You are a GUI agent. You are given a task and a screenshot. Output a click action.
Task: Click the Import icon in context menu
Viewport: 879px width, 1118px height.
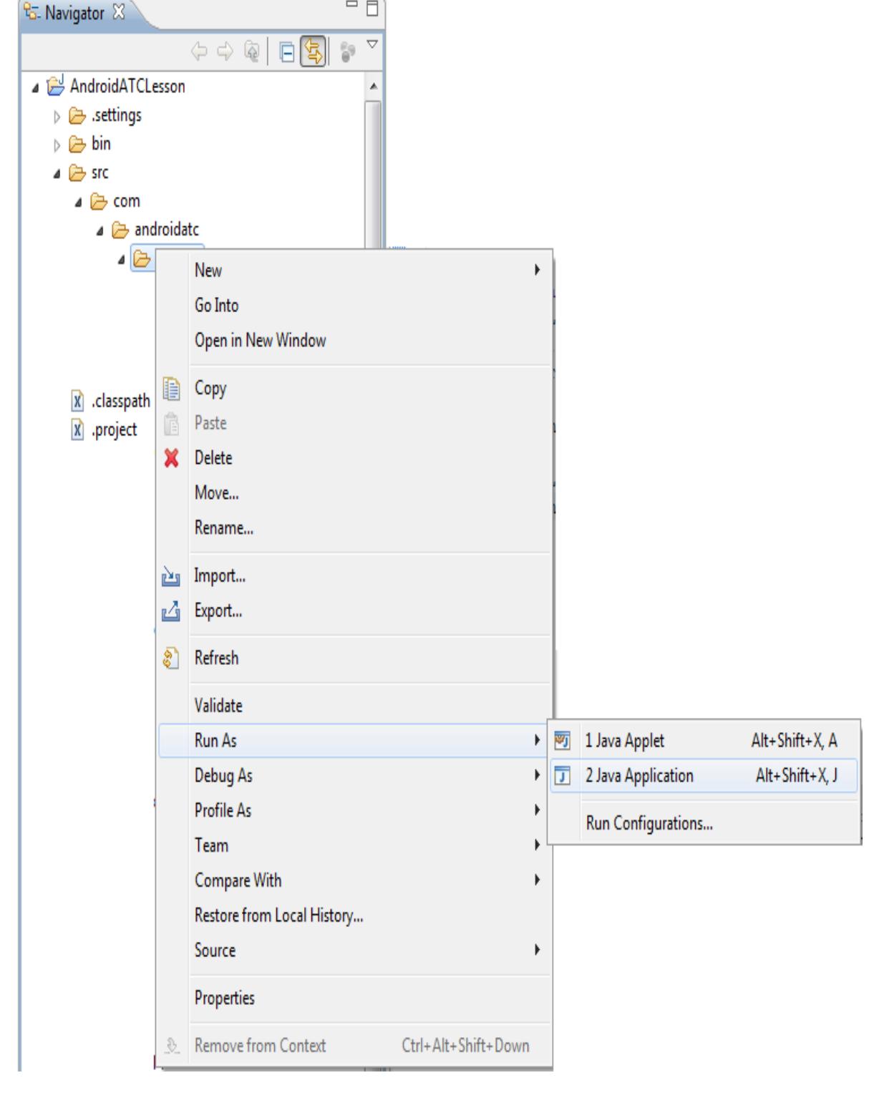(x=171, y=576)
